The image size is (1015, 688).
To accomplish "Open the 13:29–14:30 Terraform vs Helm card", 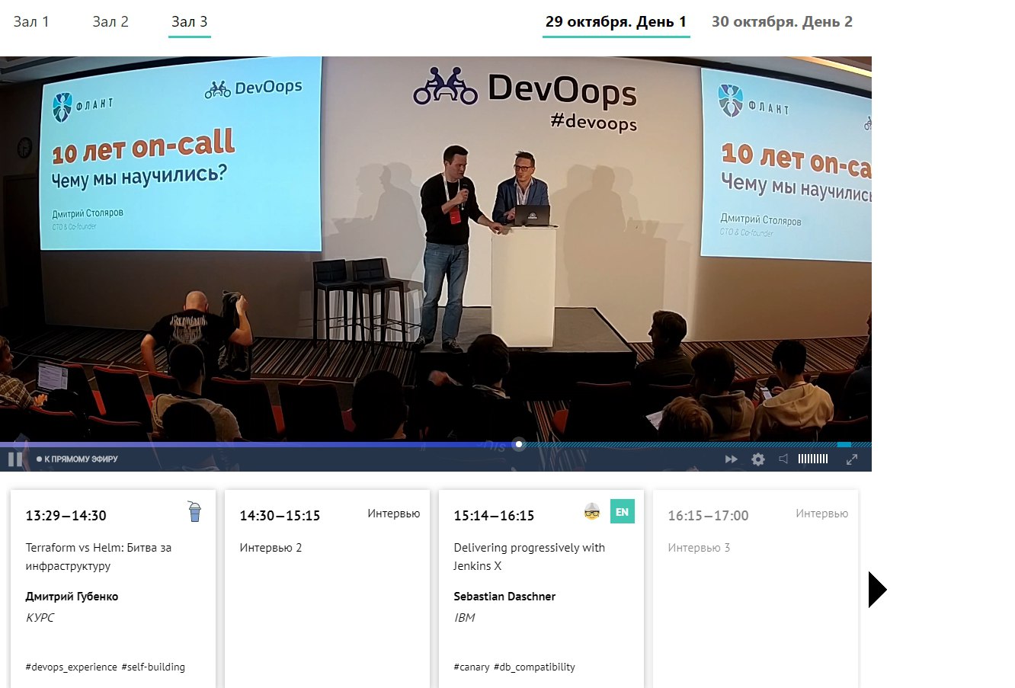I will [x=113, y=589].
